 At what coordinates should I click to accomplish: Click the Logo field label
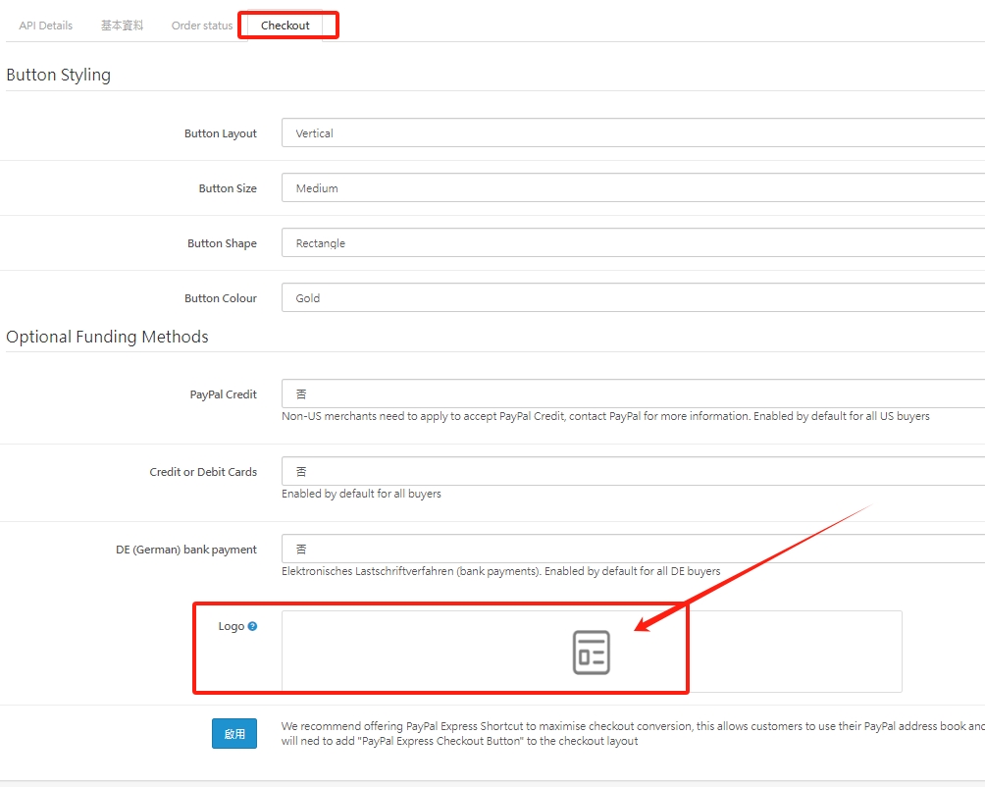(x=232, y=626)
